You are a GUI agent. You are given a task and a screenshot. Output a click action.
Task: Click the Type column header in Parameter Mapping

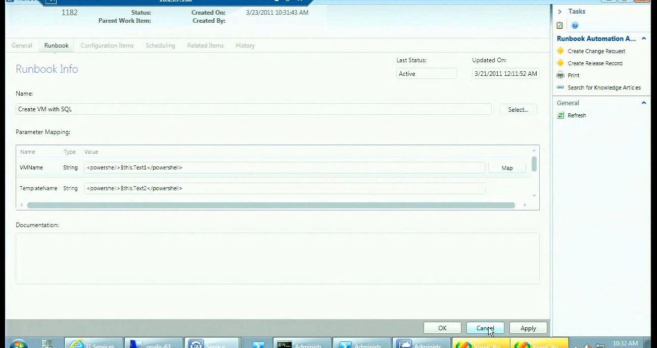click(x=69, y=152)
